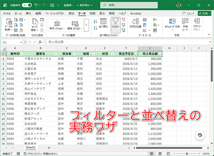Open the Queries & Connections pane icon
Screen dimensions: 214x156
42,20
